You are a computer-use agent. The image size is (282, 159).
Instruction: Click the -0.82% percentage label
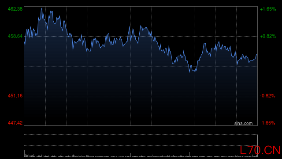coord(267,96)
